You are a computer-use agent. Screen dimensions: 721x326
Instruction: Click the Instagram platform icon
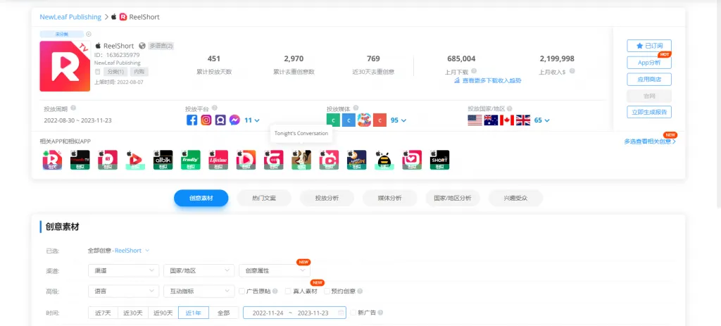(x=206, y=120)
